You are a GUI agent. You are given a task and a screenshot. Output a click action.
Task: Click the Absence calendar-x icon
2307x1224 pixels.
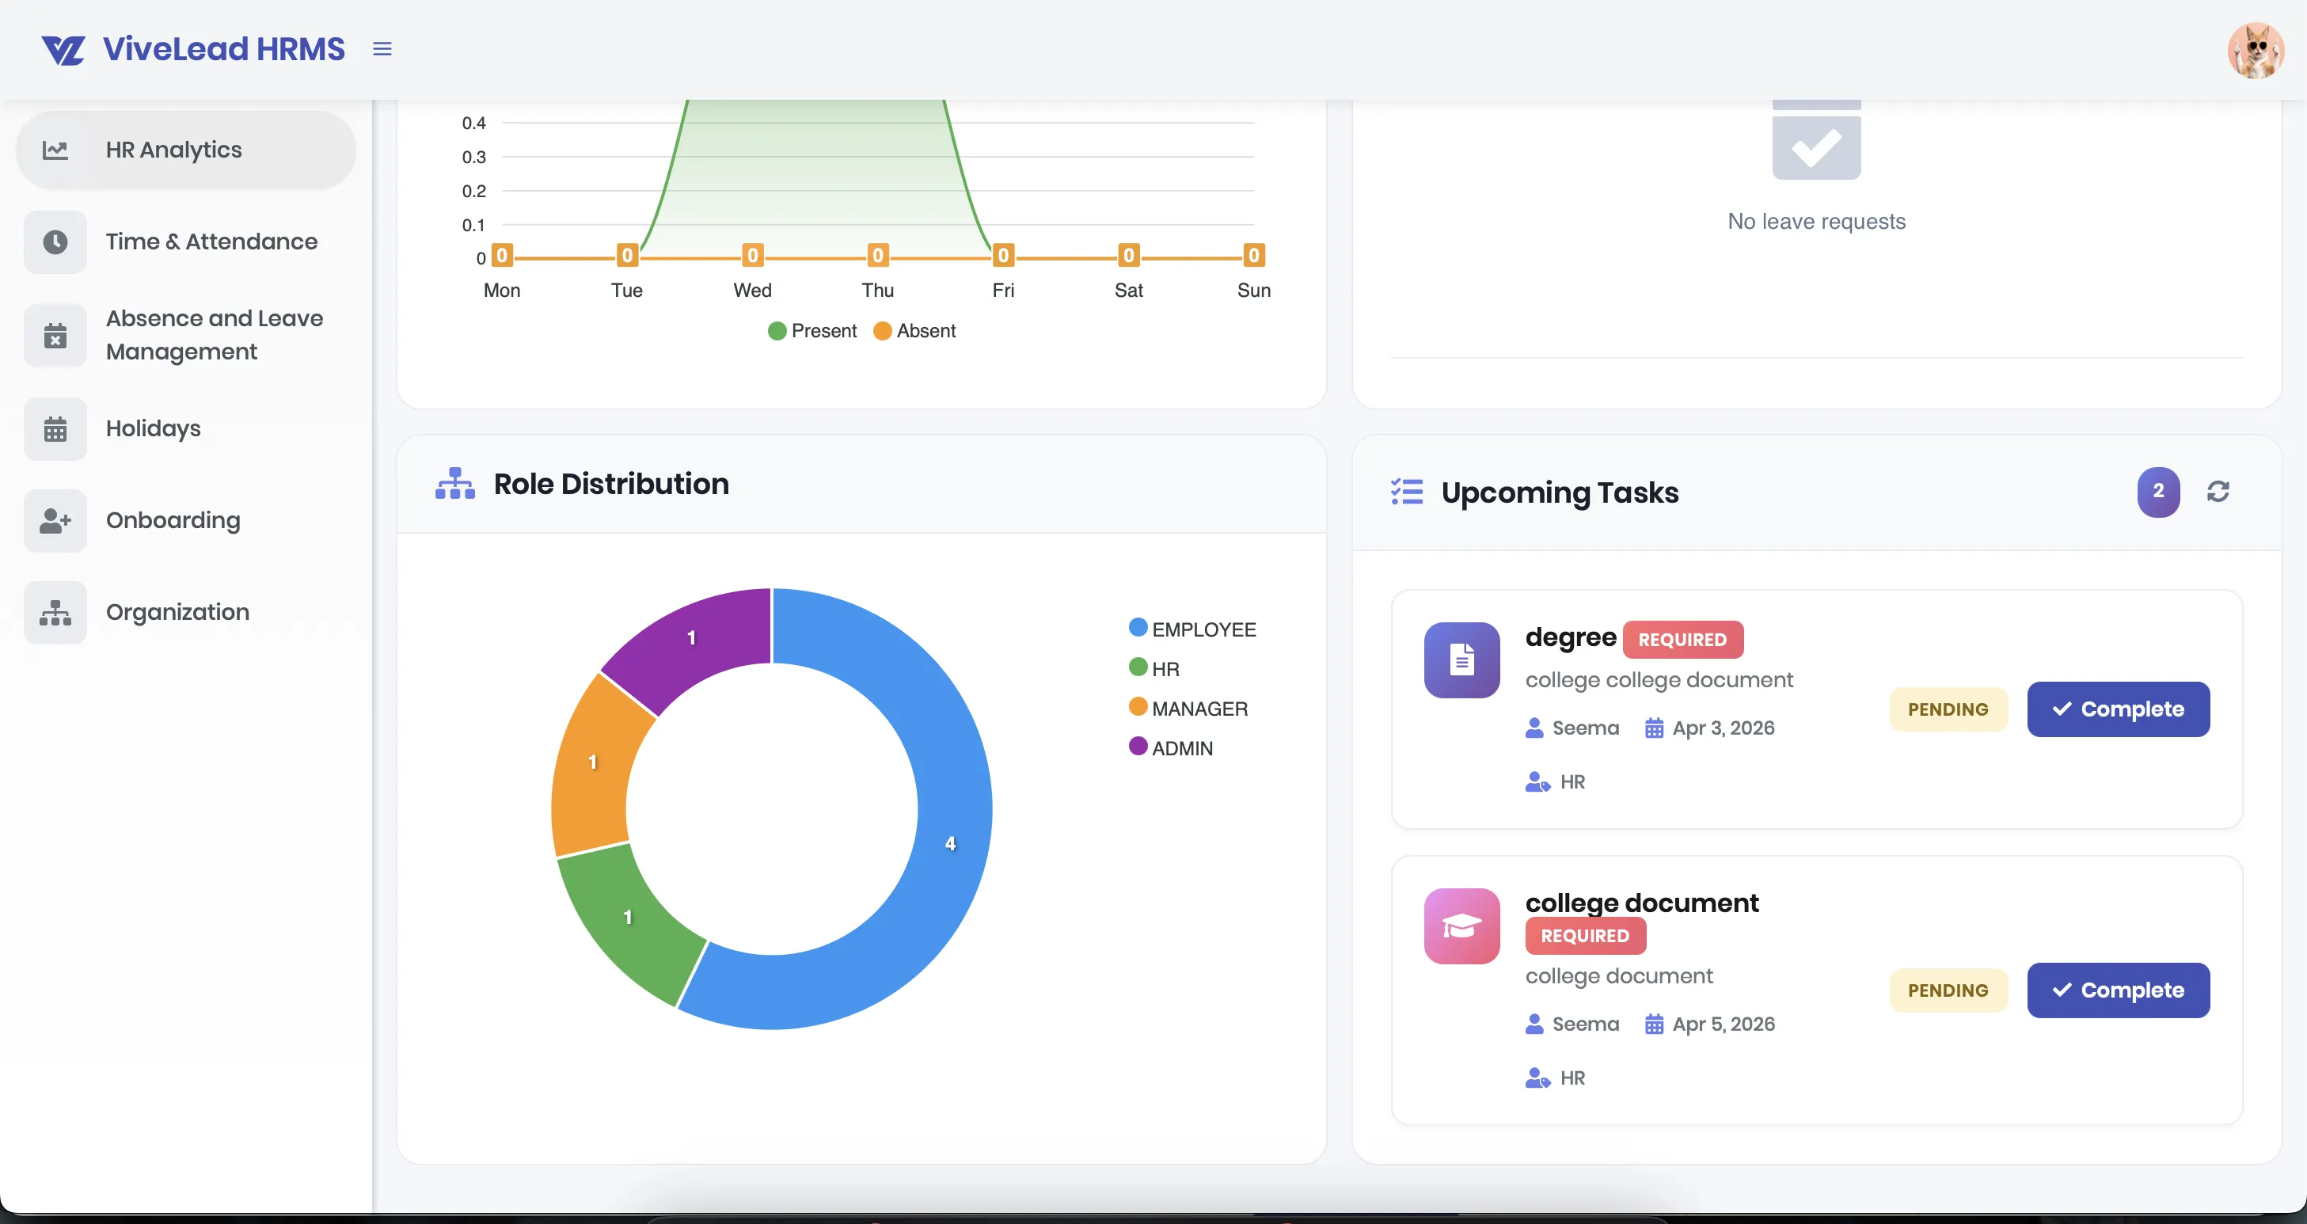55,336
